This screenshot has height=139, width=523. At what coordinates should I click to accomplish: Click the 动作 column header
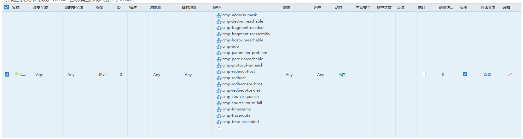[339, 8]
